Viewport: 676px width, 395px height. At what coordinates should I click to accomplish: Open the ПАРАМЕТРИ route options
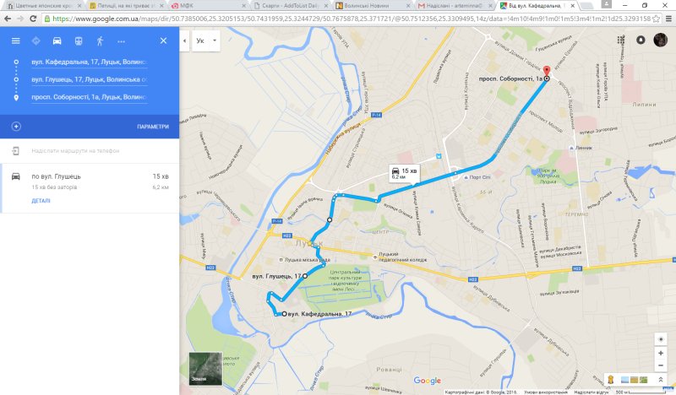[x=153, y=127]
